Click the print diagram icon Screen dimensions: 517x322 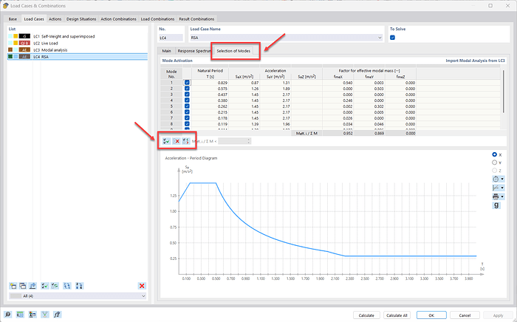(493, 196)
